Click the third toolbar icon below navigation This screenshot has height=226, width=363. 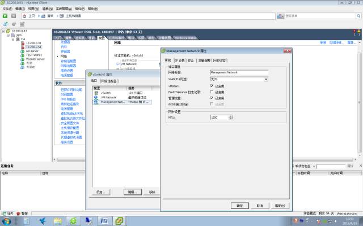tap(22, 24)
